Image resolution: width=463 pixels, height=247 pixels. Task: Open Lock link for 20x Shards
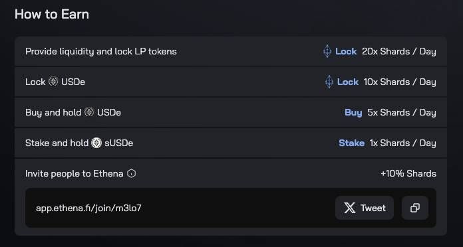(x=346, y=52)
